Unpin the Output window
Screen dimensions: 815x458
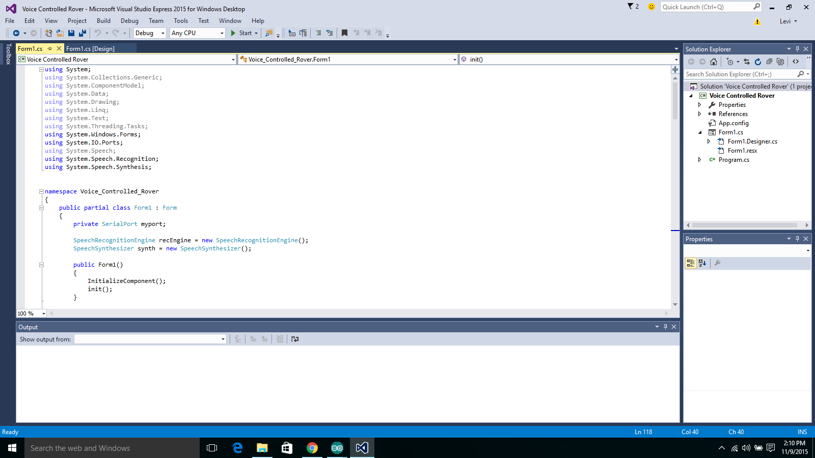click(665, 327)
